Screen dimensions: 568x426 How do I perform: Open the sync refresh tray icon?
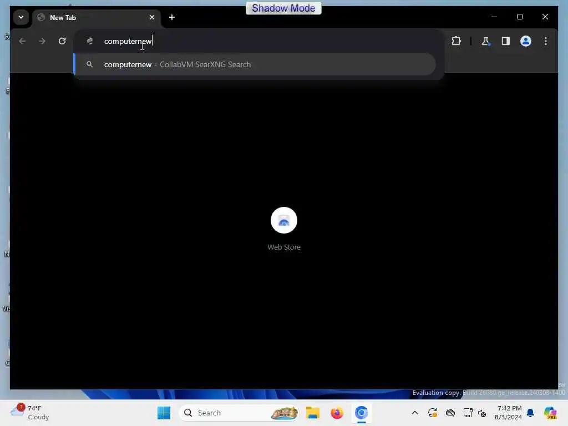[433, 413]
